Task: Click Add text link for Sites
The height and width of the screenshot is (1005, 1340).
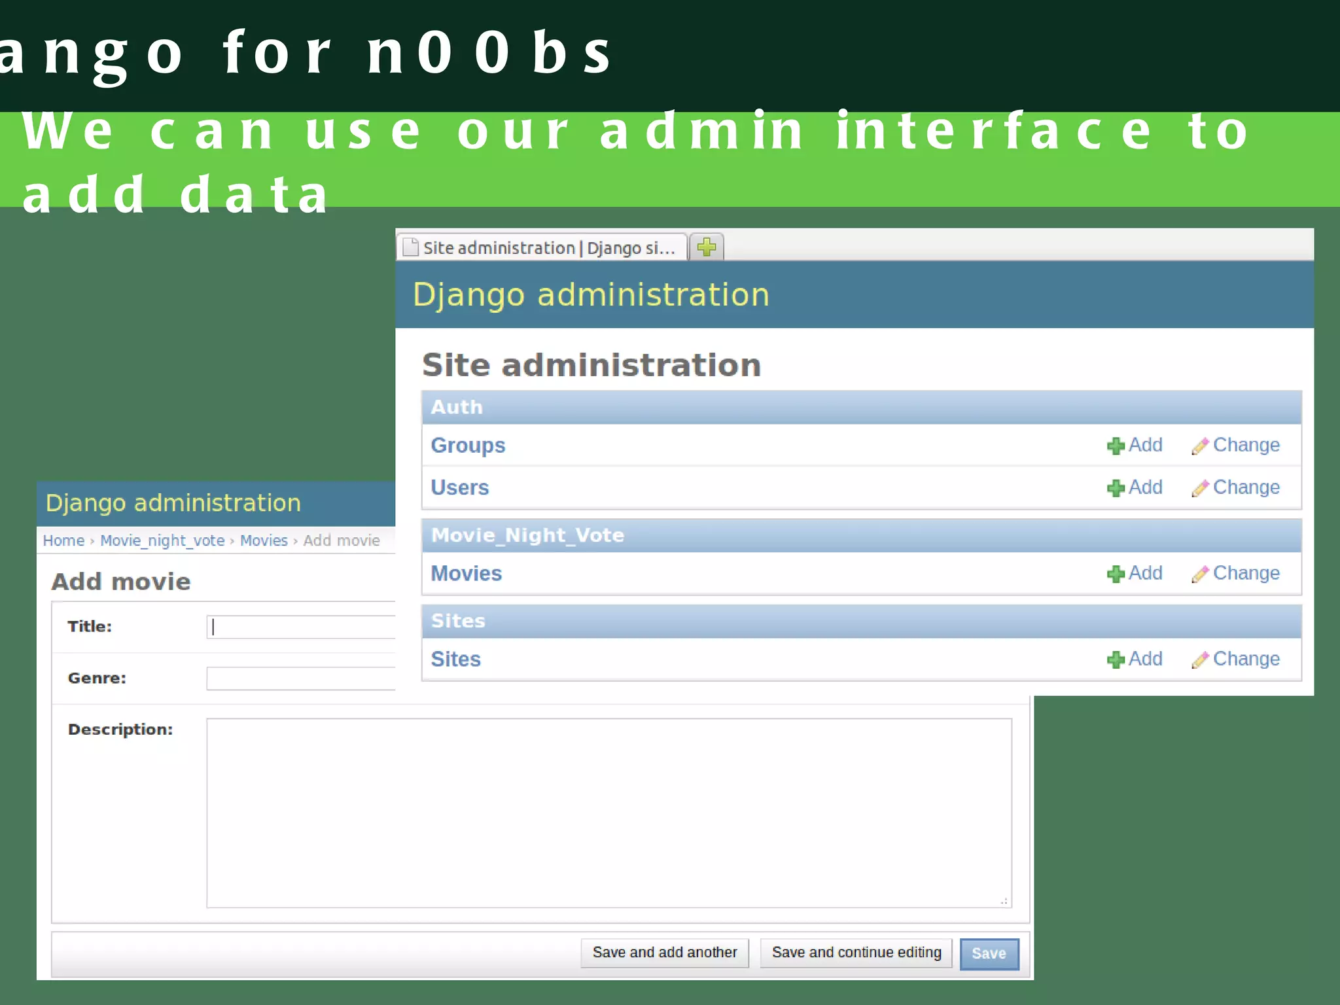Action: tap(1145, 659)
